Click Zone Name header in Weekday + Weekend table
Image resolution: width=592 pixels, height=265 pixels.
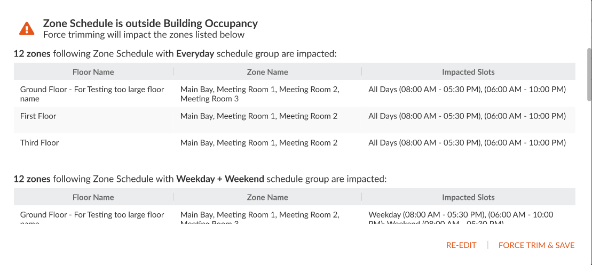(x=267, y=197)
